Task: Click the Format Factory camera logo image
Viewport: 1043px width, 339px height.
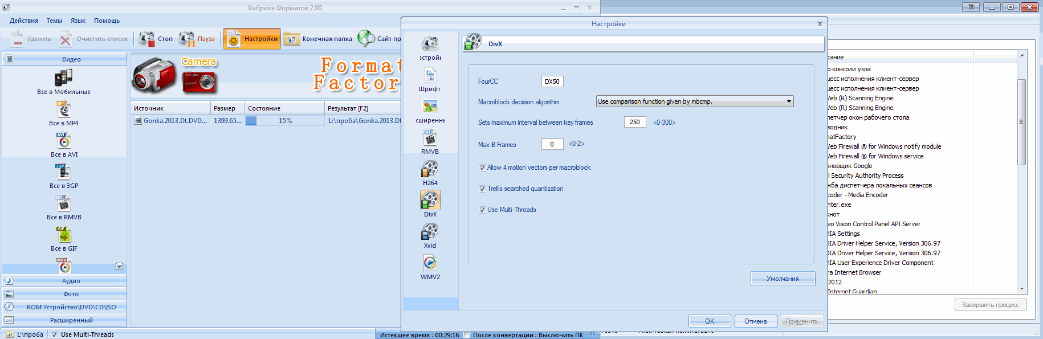Action: (174, 76)
